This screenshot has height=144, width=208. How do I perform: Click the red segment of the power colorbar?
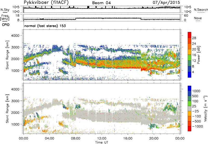click(x=190, y=35)
